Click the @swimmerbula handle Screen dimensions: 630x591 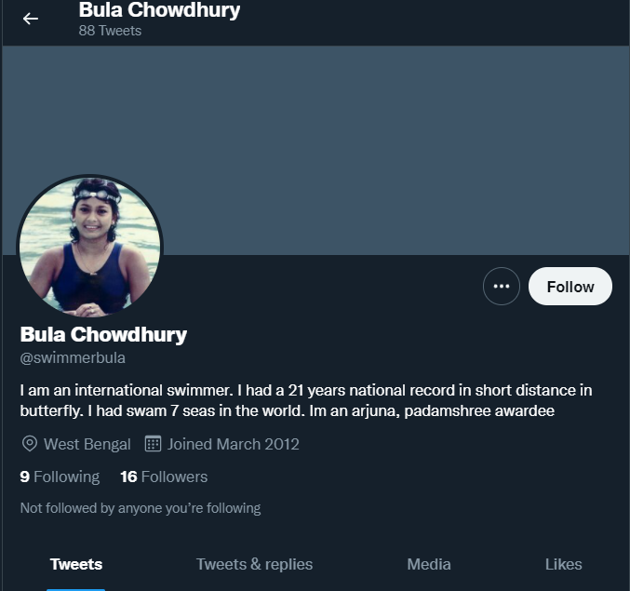click(73, 357)
